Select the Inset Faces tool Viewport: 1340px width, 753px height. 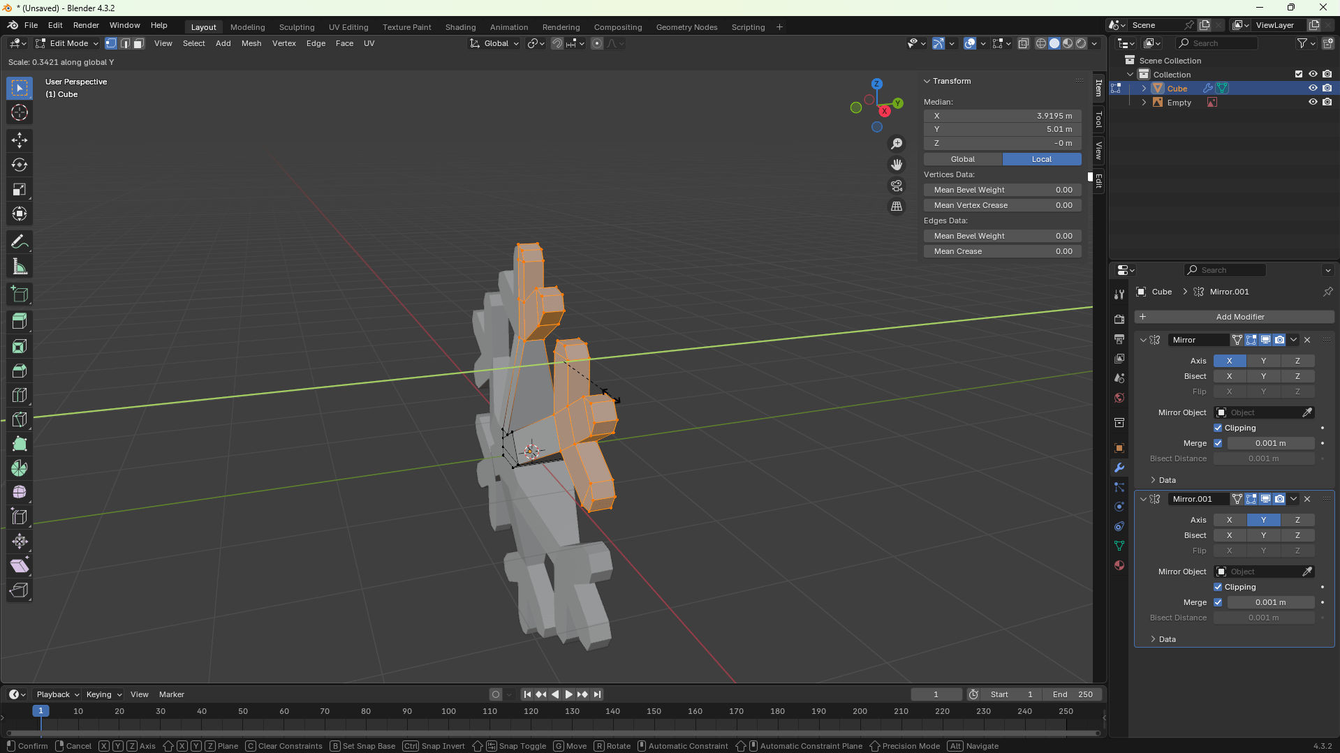coord(20,346)
